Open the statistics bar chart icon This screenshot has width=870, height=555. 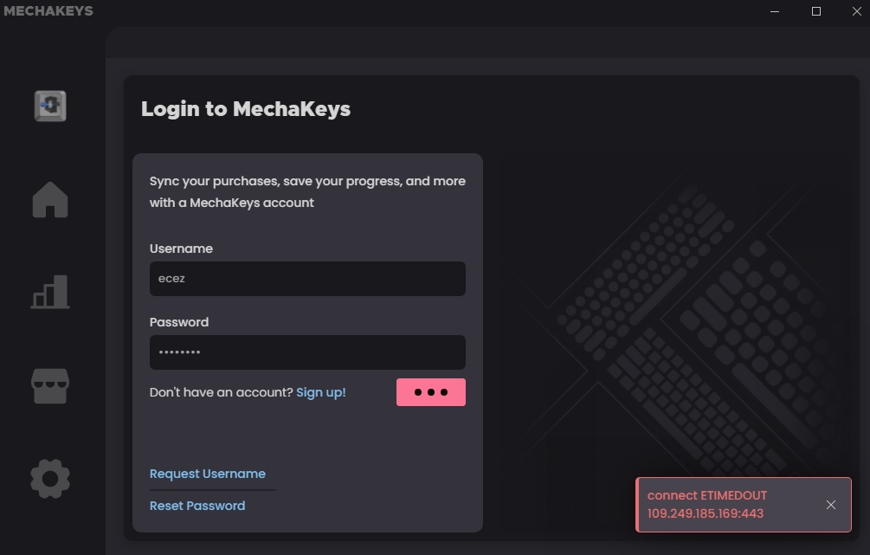(50, 293)
